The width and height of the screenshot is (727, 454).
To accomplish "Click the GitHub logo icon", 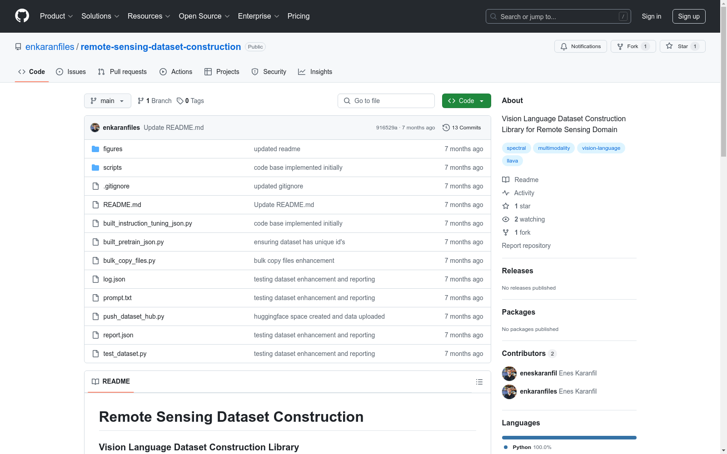I will 22,16.
